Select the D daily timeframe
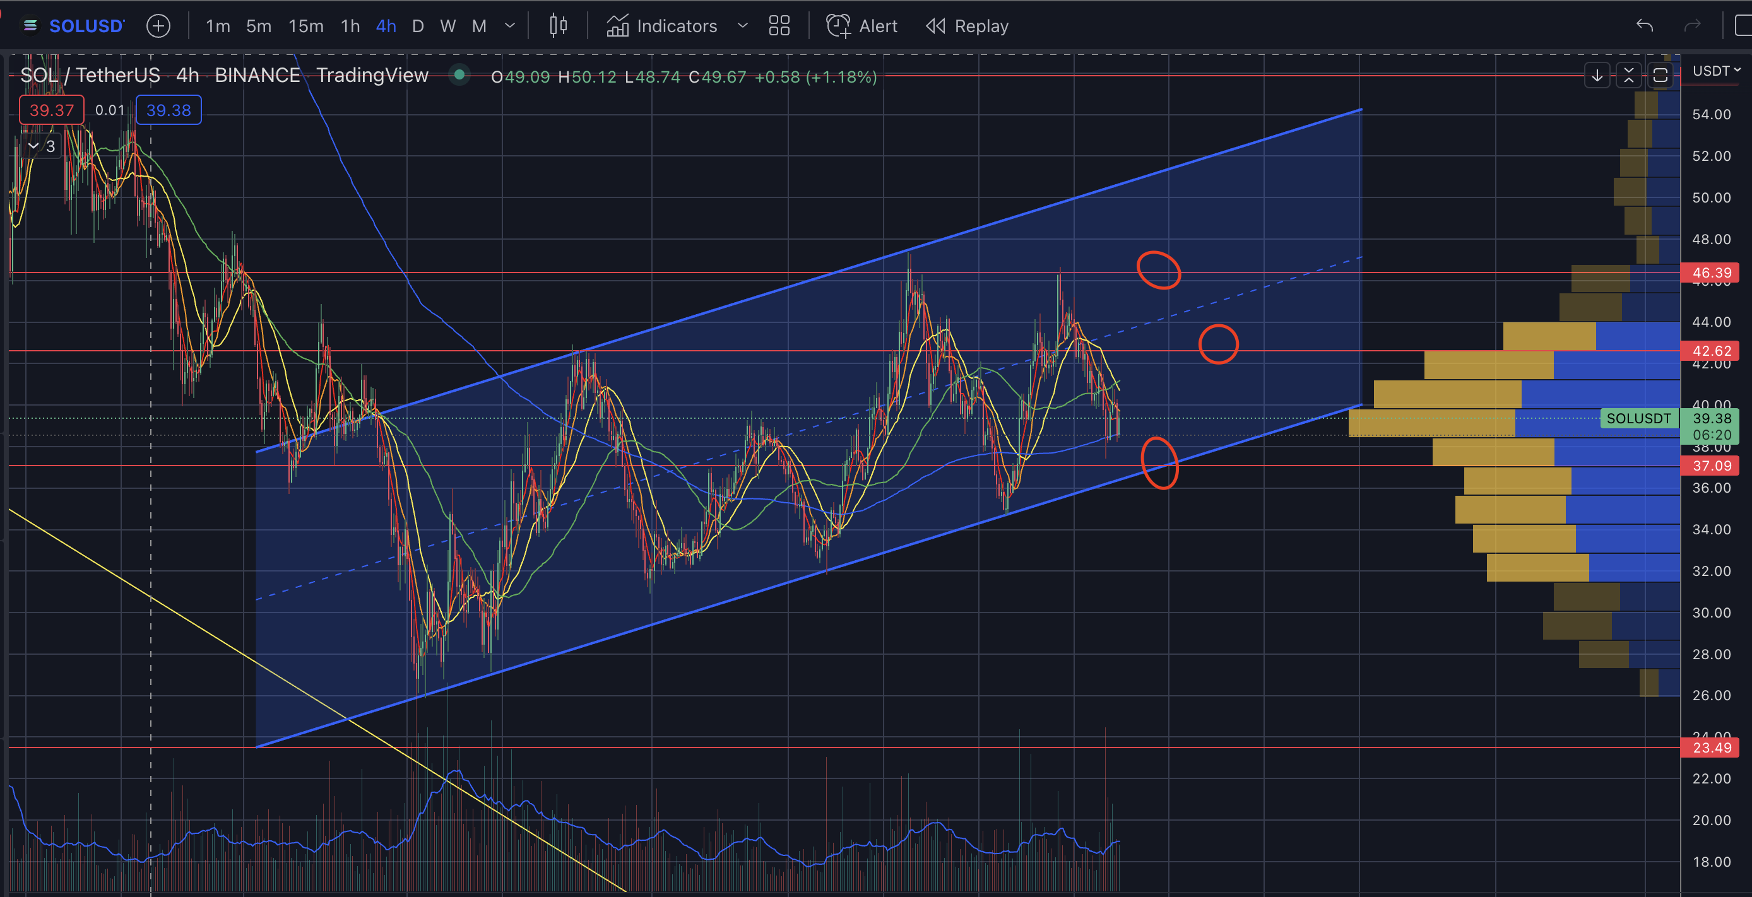This screenshot has height=897, width=1752. click(418, 26)
